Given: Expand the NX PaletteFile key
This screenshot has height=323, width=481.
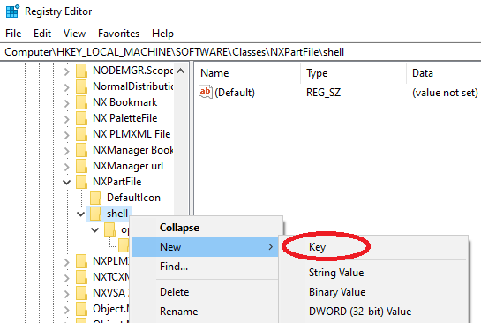Looking at the screenshot, I should [x=67, y=119].
